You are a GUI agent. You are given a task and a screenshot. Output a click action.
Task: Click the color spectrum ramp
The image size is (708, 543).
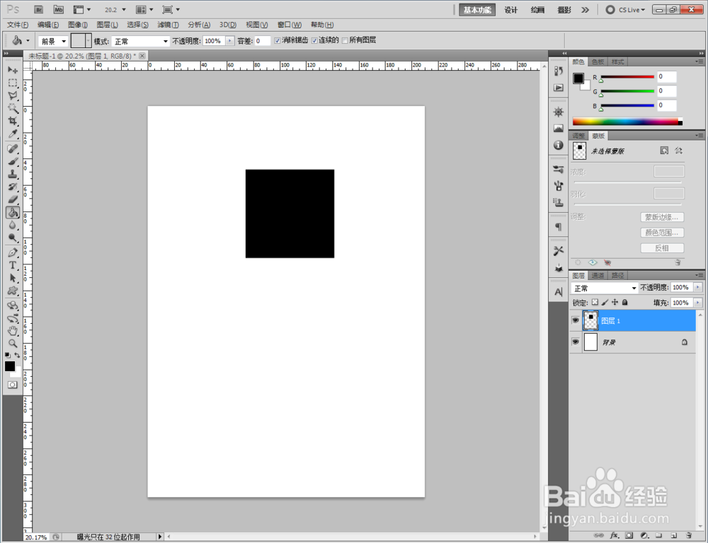point(627,122)
